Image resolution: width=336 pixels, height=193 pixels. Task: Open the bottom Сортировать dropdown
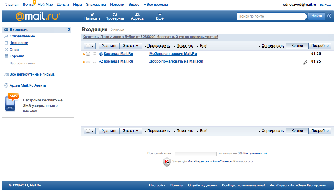(271, 131)
